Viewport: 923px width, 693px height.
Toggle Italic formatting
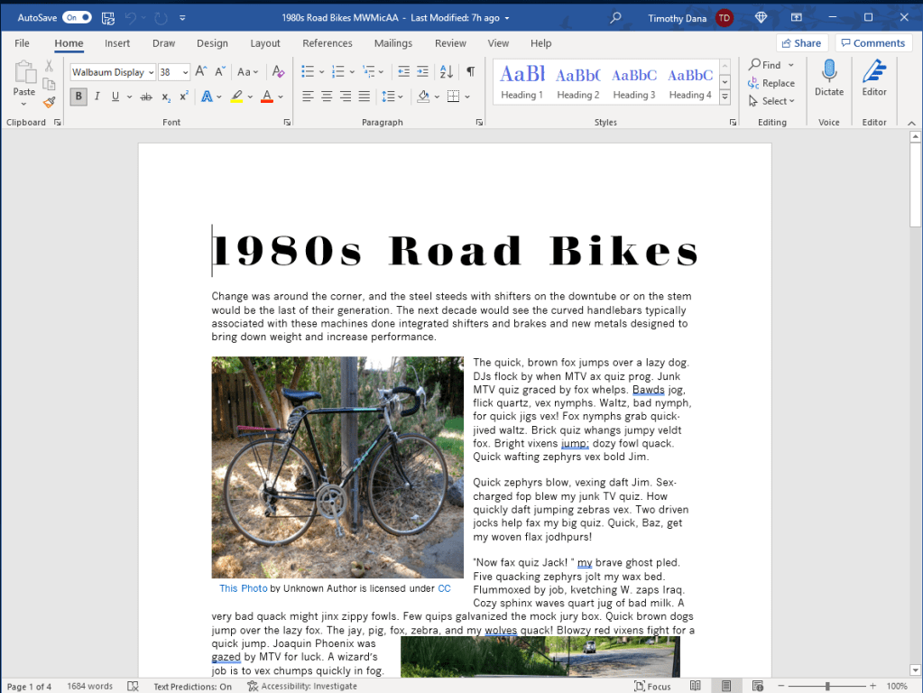[x=97, y=97]
